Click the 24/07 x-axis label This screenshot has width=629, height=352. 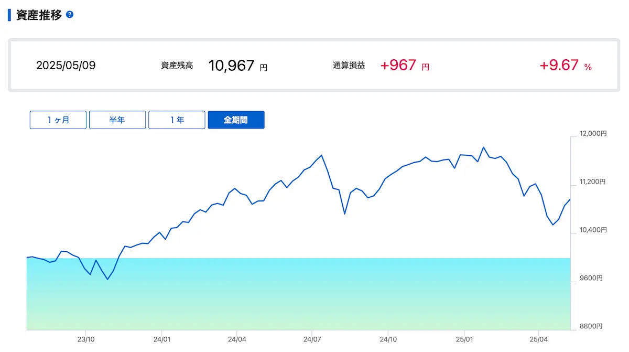pyautogui.click(x=312, y=339)
